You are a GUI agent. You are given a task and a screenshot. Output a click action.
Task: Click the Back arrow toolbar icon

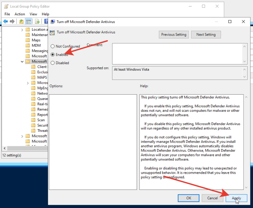[x=6, y=21]
